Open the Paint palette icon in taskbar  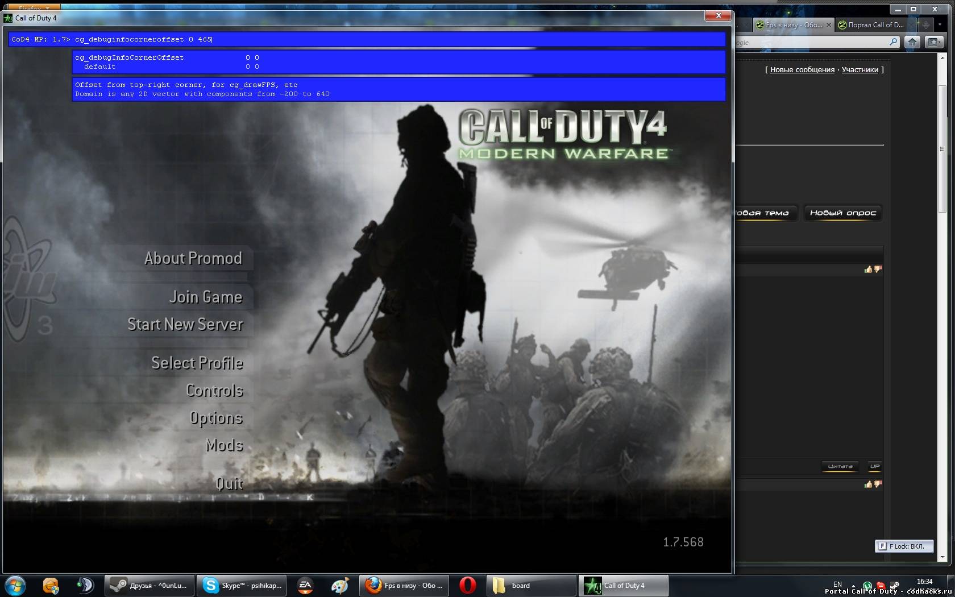point(339,586)
